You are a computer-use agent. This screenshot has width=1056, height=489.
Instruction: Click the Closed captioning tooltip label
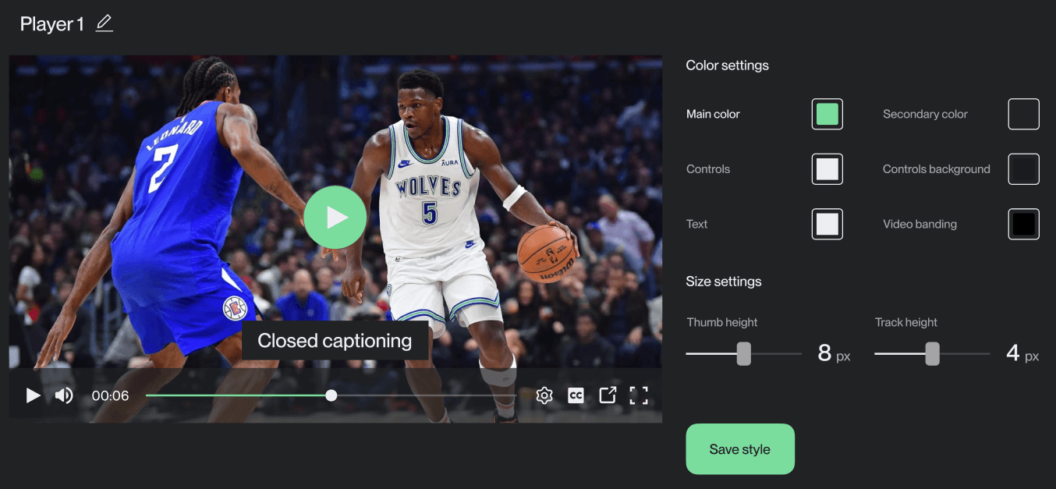(x=335, y=341)
